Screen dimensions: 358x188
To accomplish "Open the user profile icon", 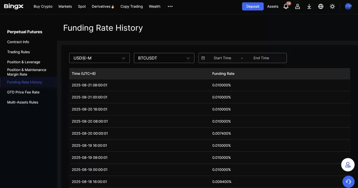I will [298, 6].
